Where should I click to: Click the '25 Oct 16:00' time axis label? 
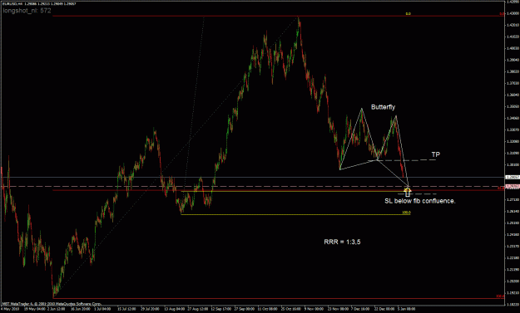291,309
